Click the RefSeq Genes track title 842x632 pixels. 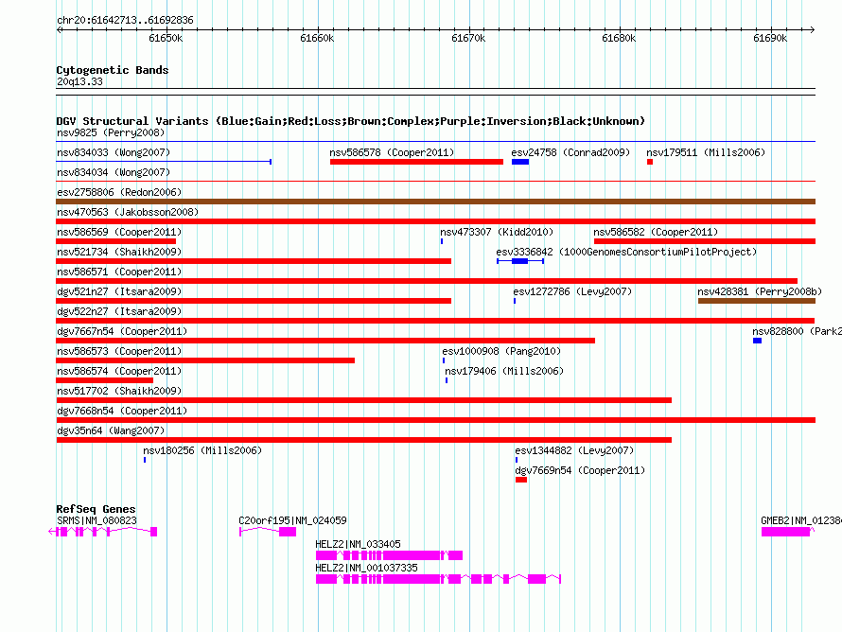point(96,509)
